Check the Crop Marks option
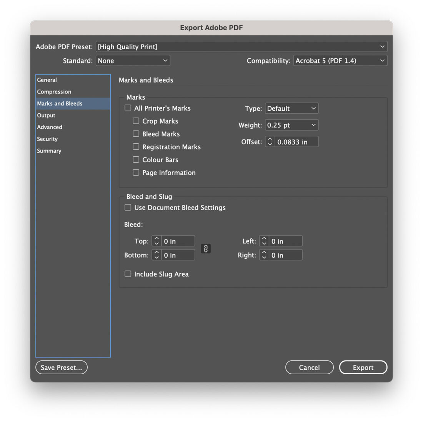This screenshot has height=422, width=423. (x=136, y=121)
